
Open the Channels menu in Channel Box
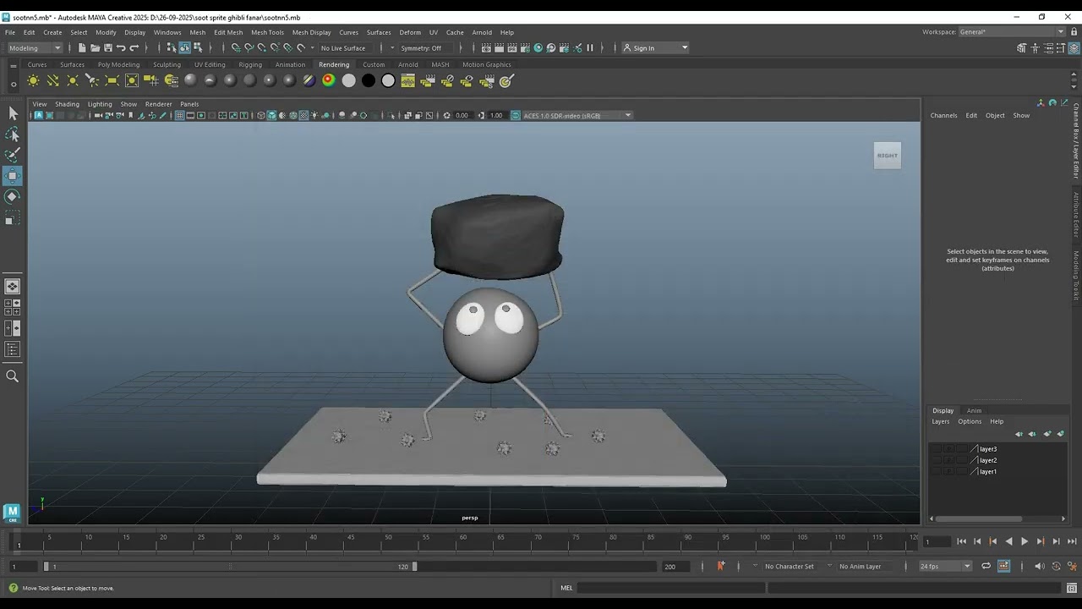coord(943,116)
